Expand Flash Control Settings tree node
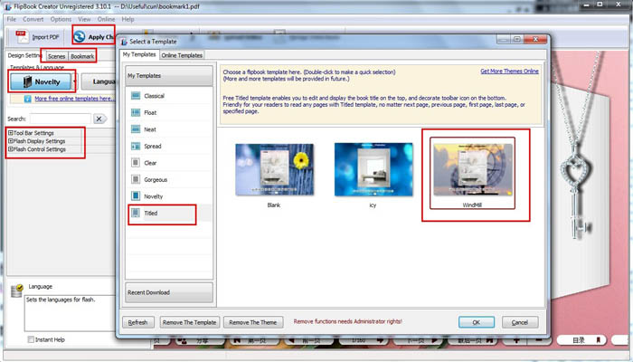 click(11, 149)
